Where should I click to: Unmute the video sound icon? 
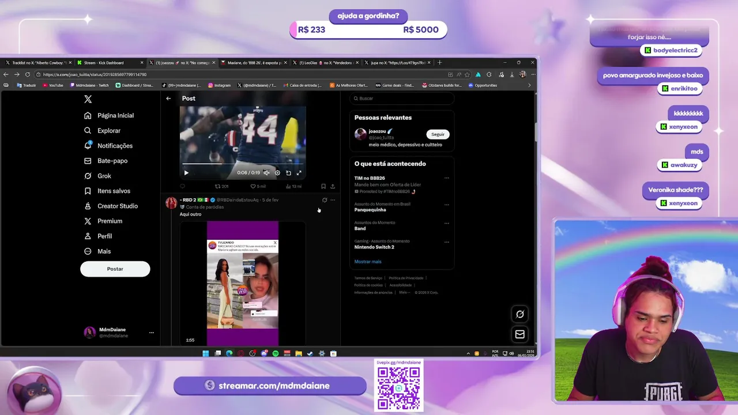(266, 173)
